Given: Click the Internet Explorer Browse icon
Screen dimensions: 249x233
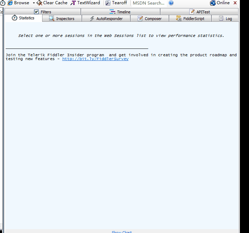Looking at the screenshot, I should [10, 3].
